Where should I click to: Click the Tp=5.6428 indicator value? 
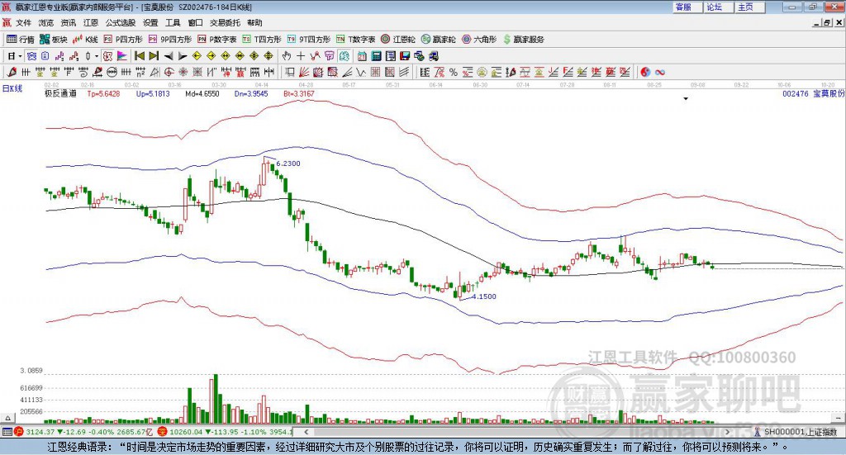click(103, 94)
